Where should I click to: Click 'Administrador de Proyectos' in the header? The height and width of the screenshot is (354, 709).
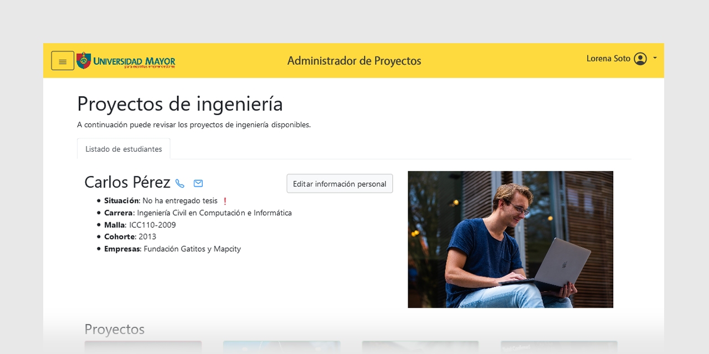tap(354, 61)
